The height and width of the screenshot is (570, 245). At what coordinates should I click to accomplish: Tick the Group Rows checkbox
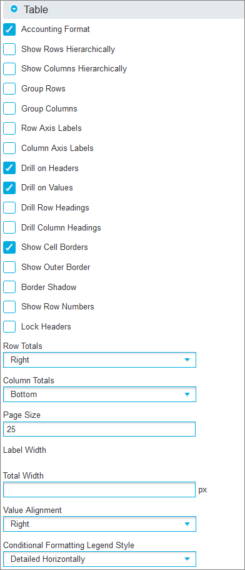pyautogui.click(x=9, y=89)
